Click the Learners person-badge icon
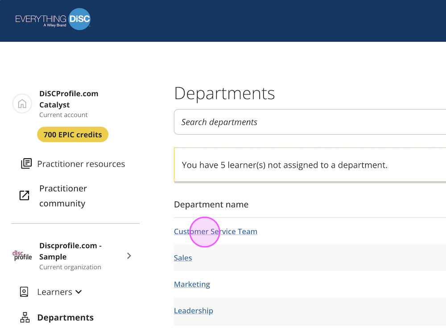This screenshot has height=336, width=446. tap(24, 292)
